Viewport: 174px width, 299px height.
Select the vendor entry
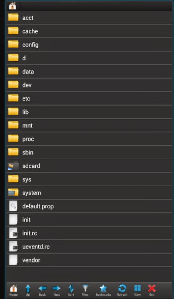[89, 260]
